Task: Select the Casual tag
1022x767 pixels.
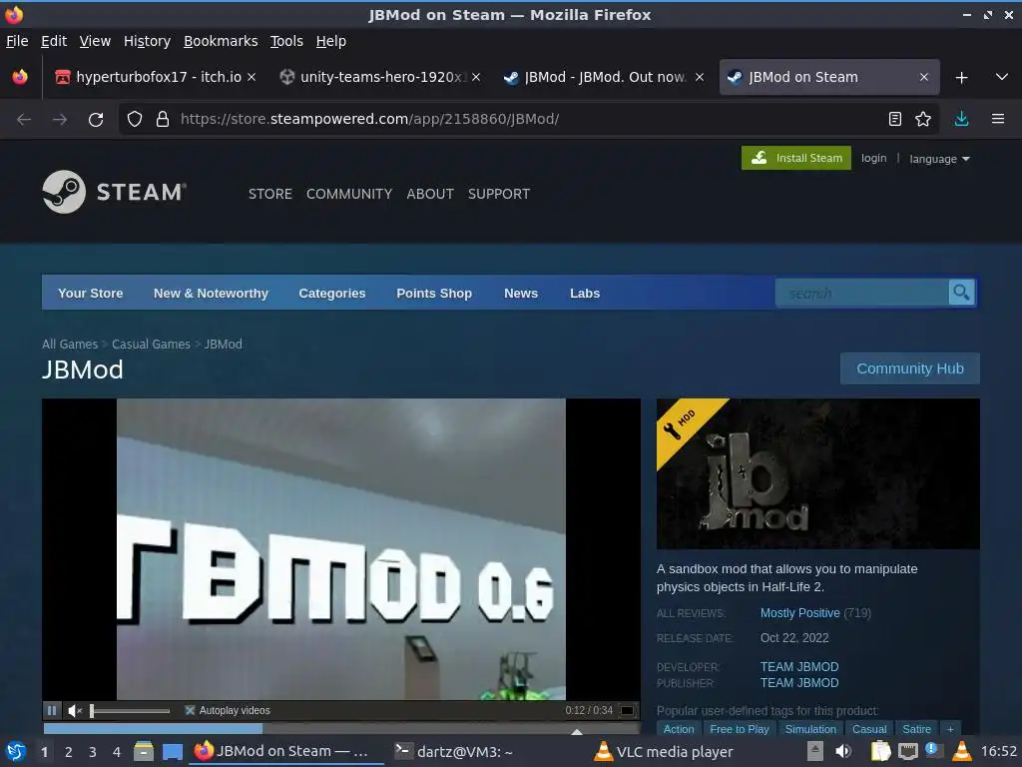Action: tap(869, 729)
